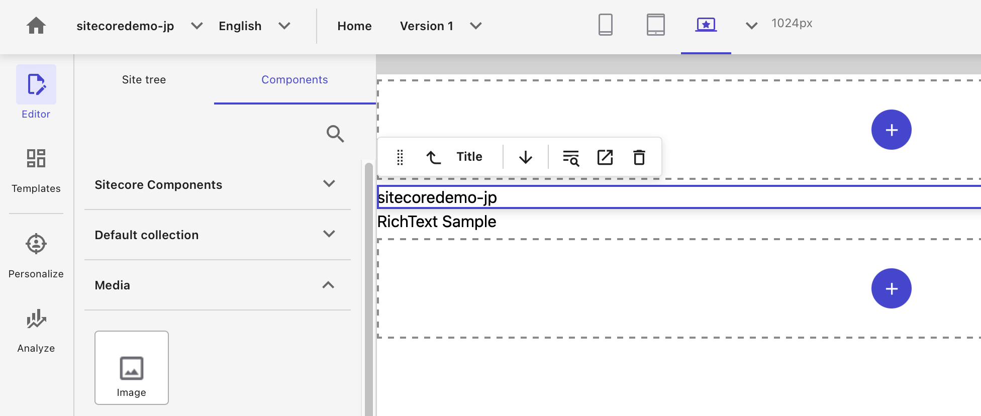Image resolution: width=981 pixels, height=416 pixels.
Task: Select the desktop device preview
Action: point(706,25)
